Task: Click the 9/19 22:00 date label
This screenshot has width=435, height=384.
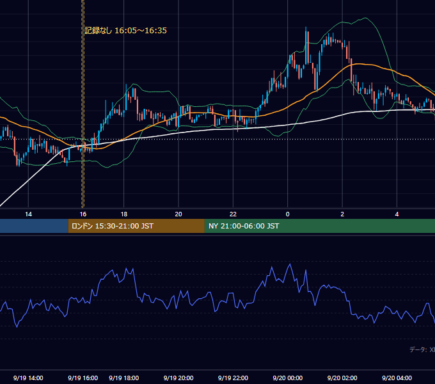Action: [x=233, y=378]
